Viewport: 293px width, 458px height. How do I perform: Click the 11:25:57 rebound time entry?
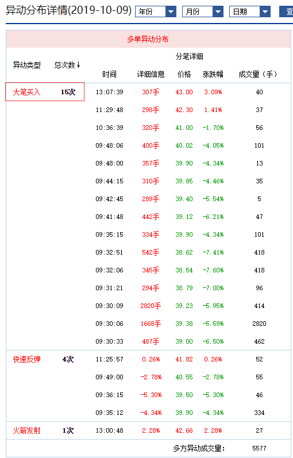coord(110,359)
